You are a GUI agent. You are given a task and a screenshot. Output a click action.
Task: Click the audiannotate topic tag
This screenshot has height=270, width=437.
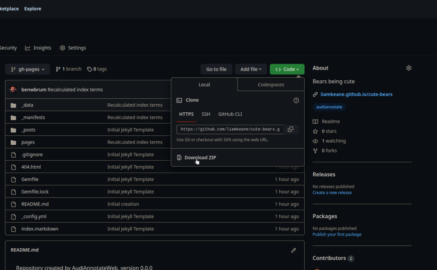pyautogui.click(x=329, y=107)
